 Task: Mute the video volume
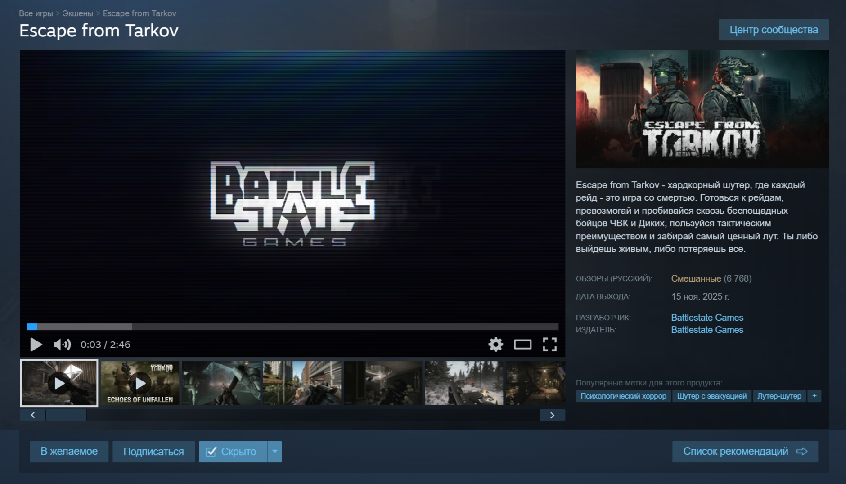[x=62, y=345]
